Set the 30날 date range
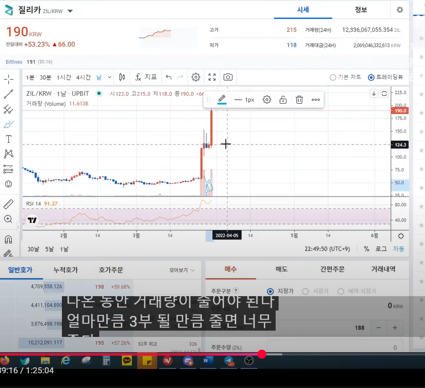425x388 pixels. coord(33,249)
